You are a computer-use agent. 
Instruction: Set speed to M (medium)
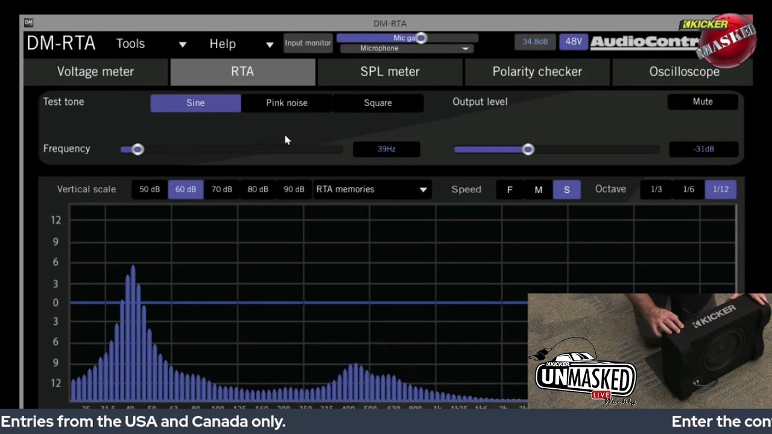539,189
